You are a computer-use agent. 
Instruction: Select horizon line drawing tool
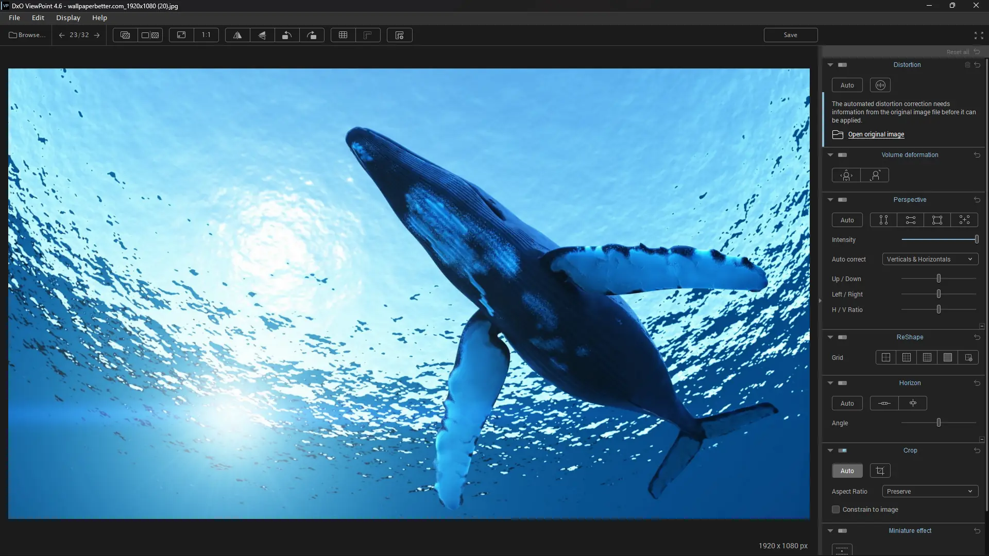point(884,403)
